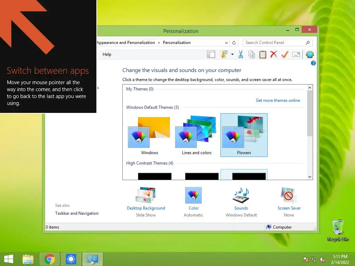Click the search magnifier icon
Image resolution: width=355 pixels, height=266 pixels.
(x=308, y=43)
